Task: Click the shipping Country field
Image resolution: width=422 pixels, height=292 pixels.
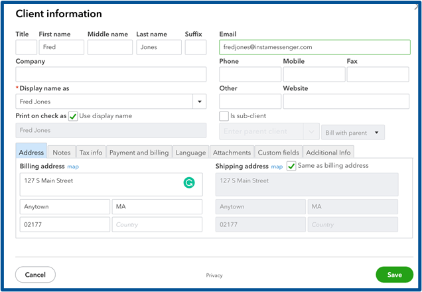Action: [x=353, y=224]
